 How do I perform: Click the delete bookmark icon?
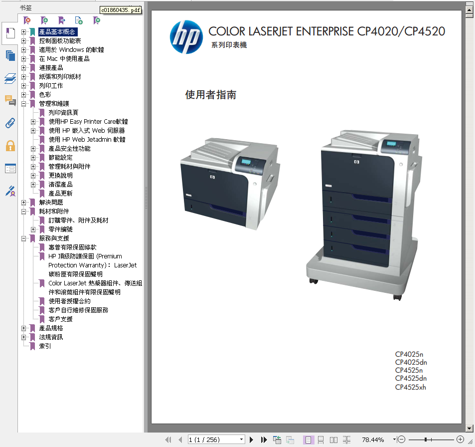(27, 20)
